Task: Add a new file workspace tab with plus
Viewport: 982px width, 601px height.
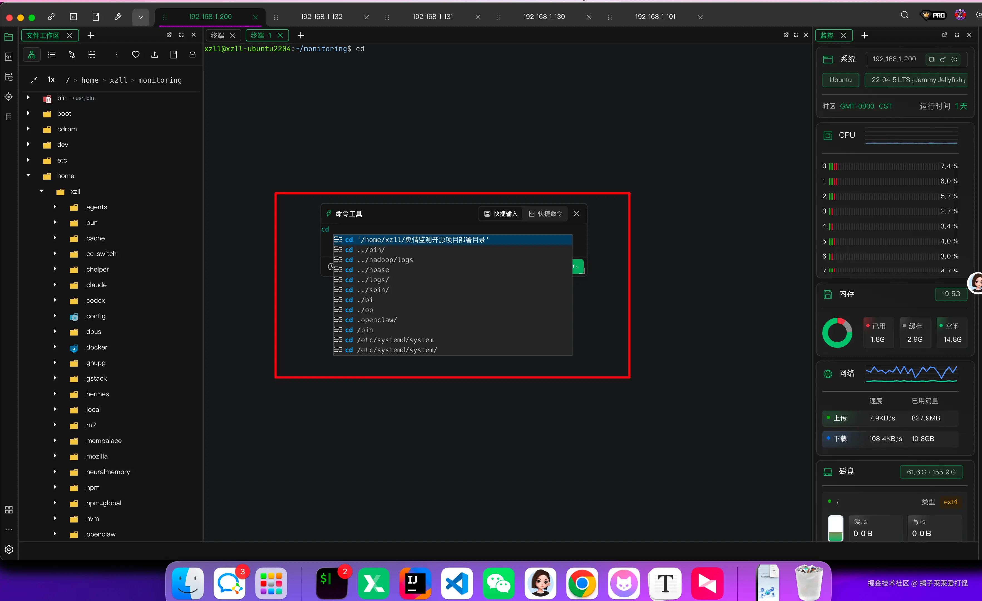Action: (x=90, y=35)
